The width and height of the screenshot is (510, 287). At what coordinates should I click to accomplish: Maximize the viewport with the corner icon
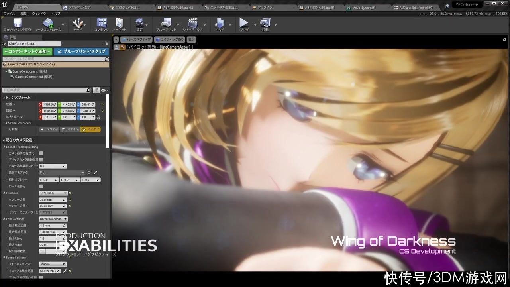pyautogui.click(x=505, y=39)
